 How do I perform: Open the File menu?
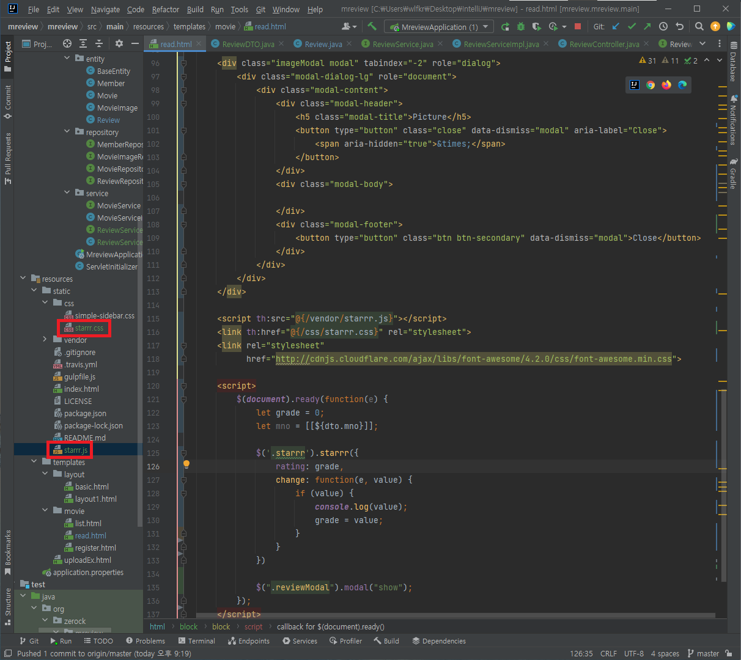click(x=34, y=9)
